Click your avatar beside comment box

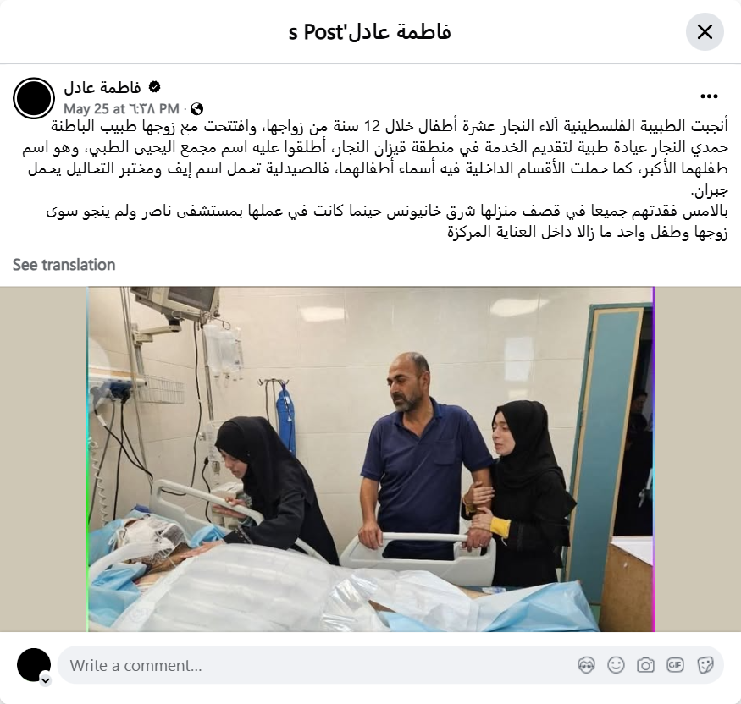(34, 665)
